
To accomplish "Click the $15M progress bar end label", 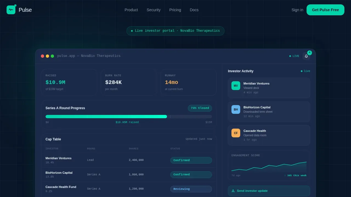I will pyautogui.click(x=209, y=123).
